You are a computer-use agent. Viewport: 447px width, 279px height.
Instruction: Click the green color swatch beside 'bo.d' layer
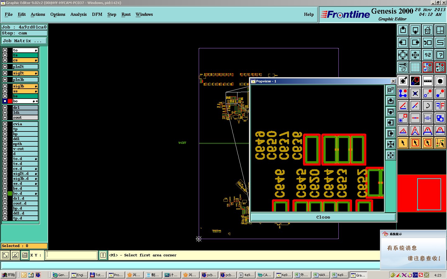pos(10,193)
